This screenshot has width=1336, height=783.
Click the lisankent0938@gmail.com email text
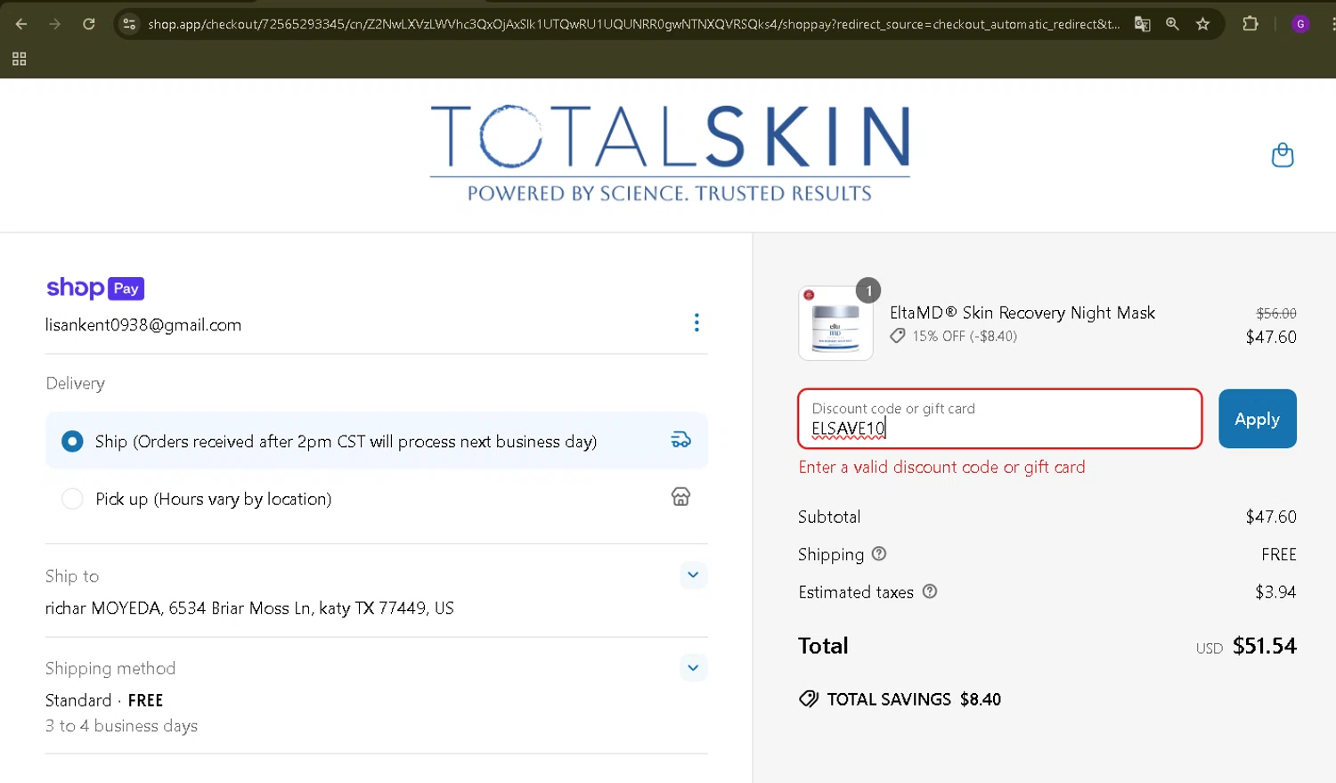click(143, 325)
